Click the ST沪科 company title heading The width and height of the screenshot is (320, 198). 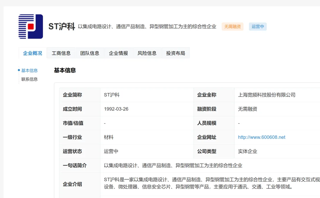tap(62, 27)
